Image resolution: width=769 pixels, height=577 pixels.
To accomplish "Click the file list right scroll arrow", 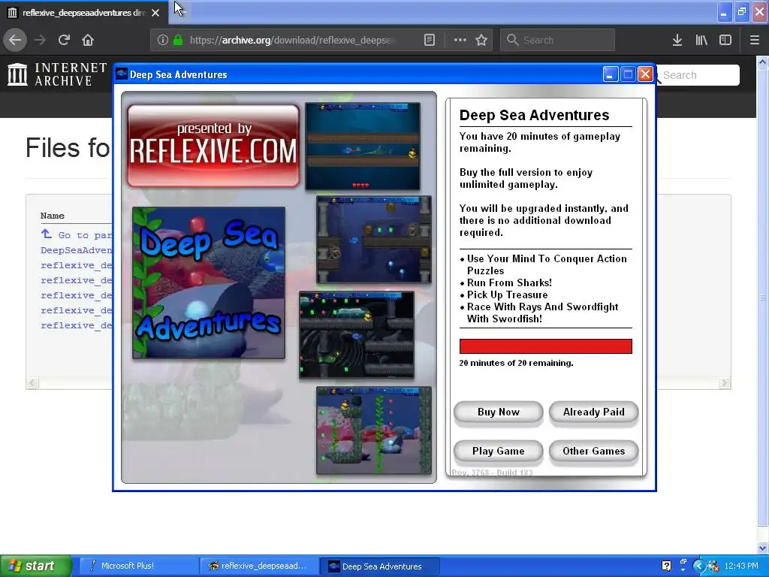I will pyautogui.click(x=725, y=382).
